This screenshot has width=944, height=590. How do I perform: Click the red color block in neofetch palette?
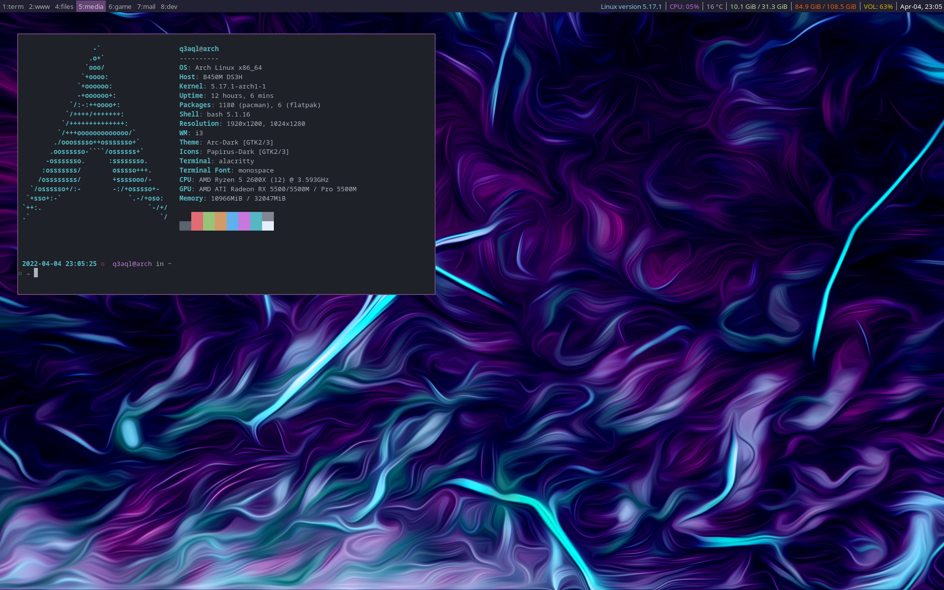click(197, 221)
